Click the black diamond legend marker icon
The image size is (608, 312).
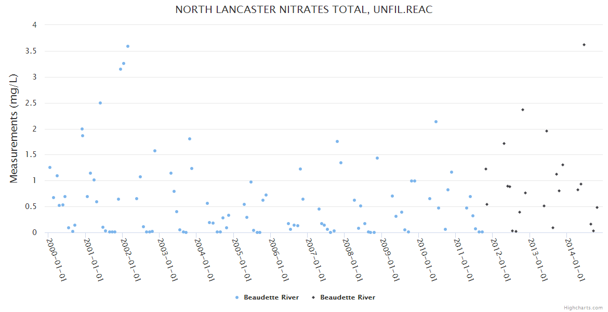pos(313,297)
